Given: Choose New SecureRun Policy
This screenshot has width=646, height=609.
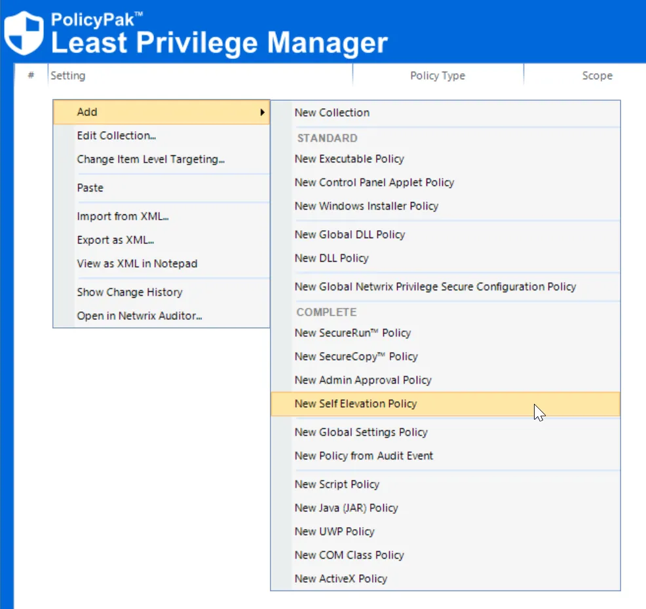Looking at the screenshot, I should [352, 333].
